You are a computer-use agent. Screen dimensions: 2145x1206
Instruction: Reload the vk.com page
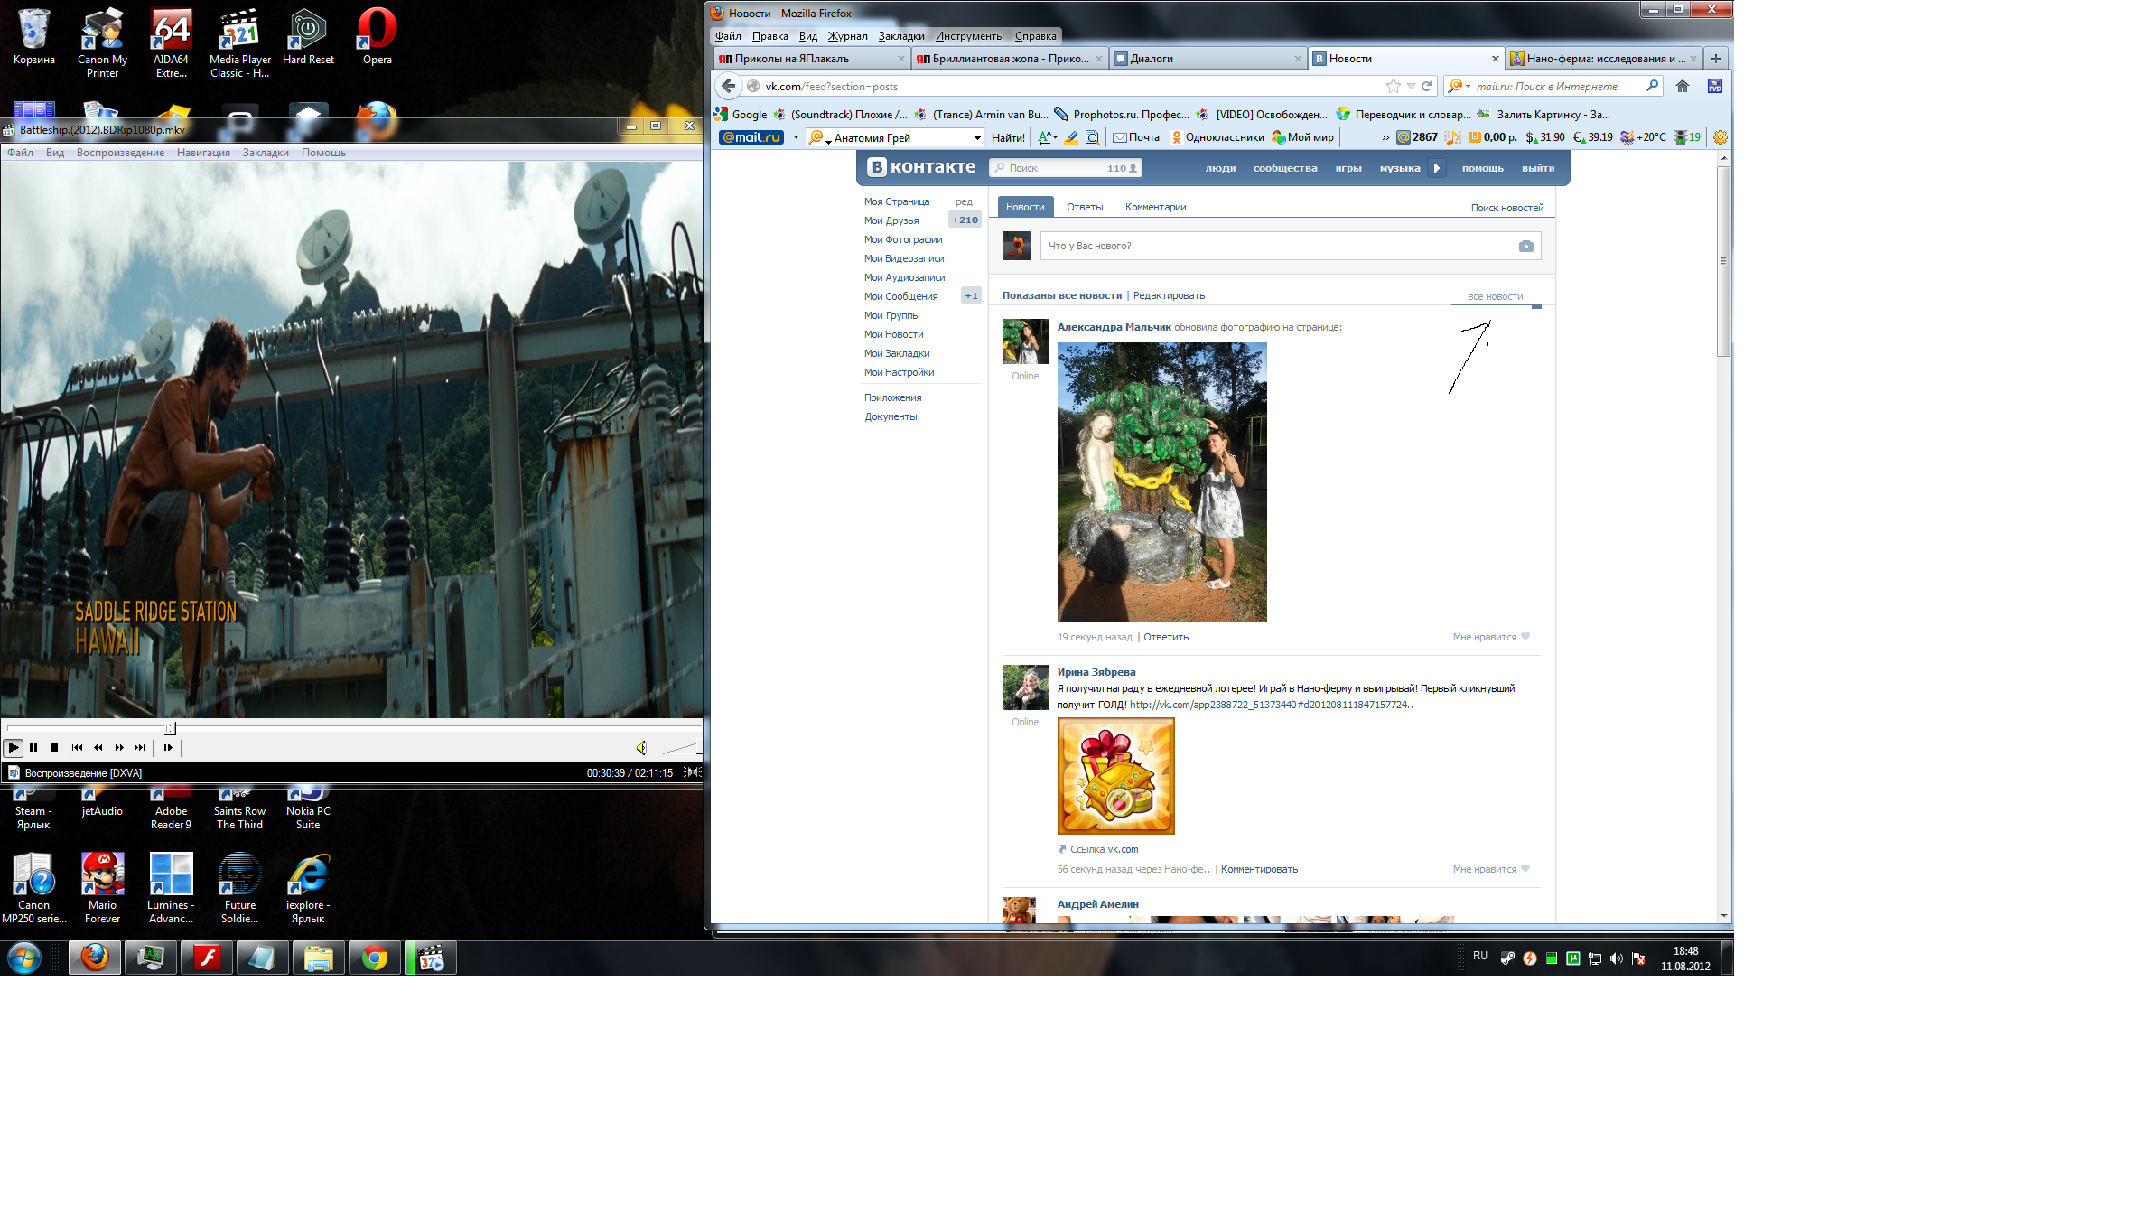[1427, 86]
